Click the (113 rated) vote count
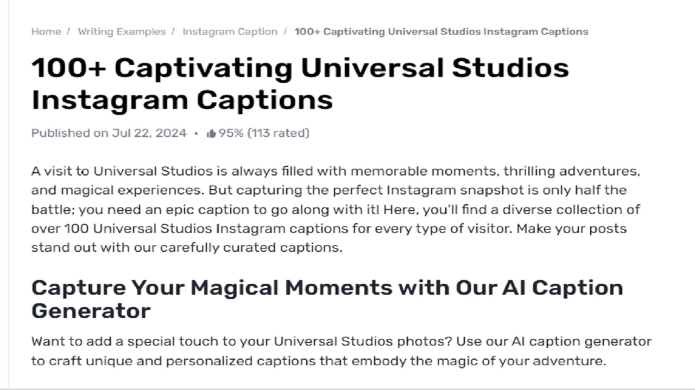The width and height of the screenshot is (695, 390). 278,133
